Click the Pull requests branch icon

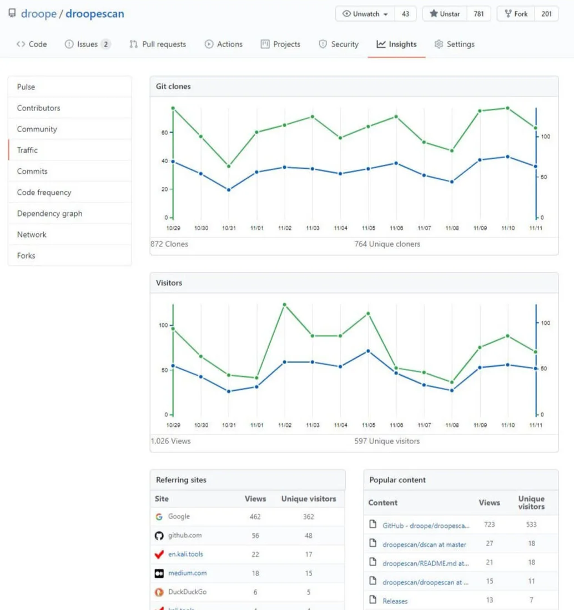[133, 44]
